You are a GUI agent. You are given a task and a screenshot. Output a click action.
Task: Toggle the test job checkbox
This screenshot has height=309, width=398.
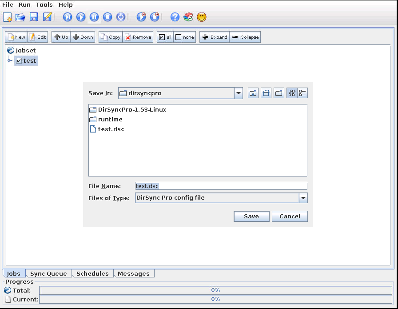coord(19,61)
